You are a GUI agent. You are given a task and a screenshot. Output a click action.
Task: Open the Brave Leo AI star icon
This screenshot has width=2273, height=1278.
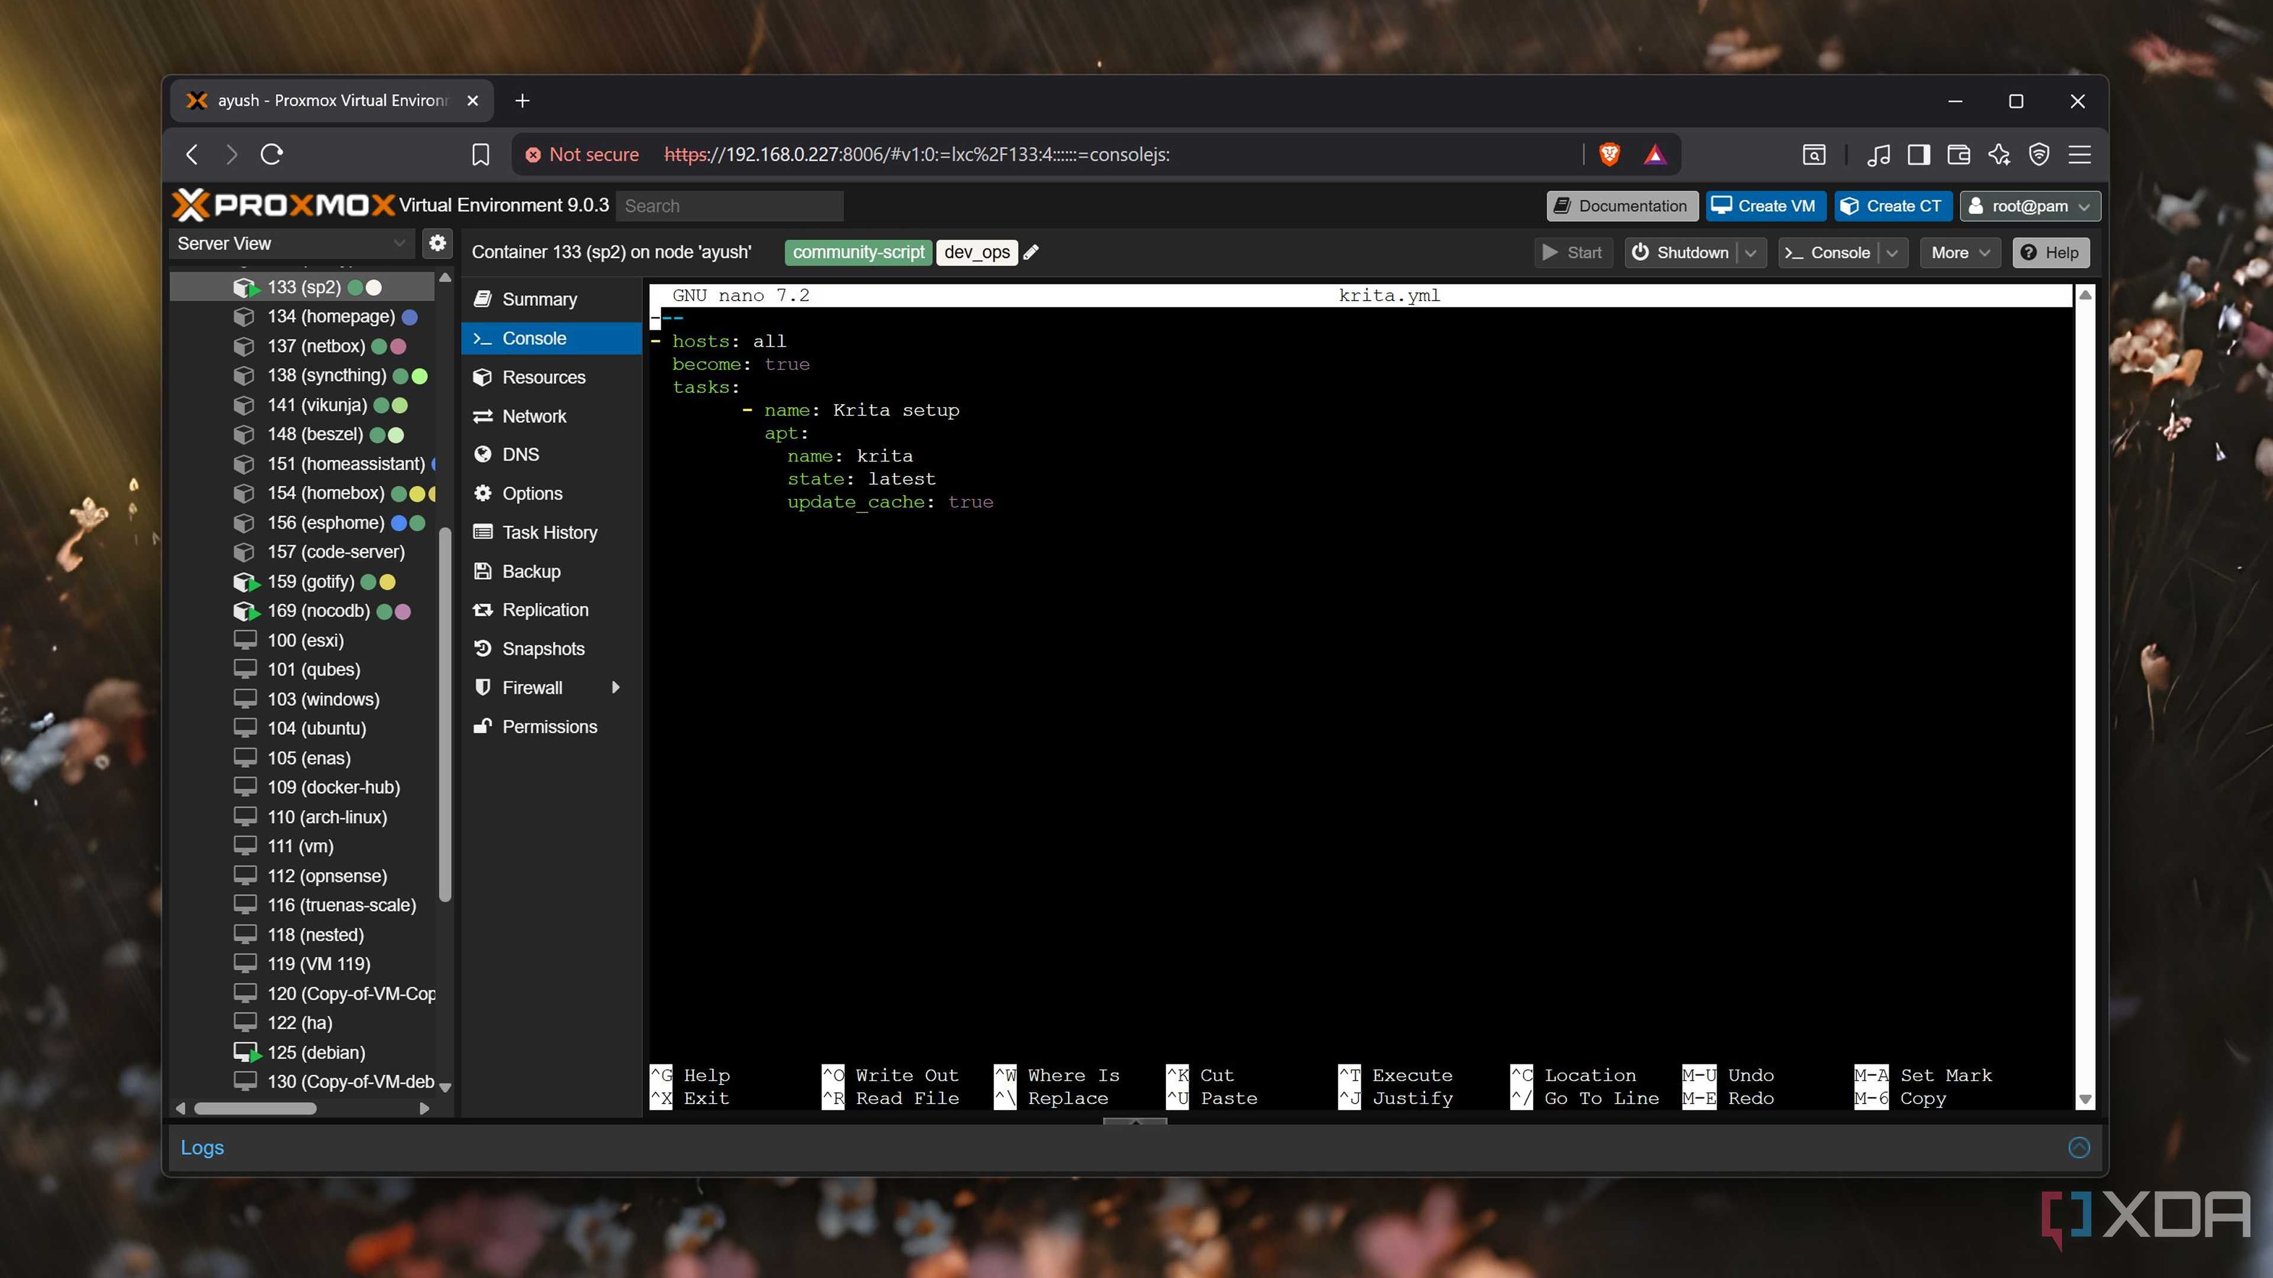click(x=1998, y=154)
